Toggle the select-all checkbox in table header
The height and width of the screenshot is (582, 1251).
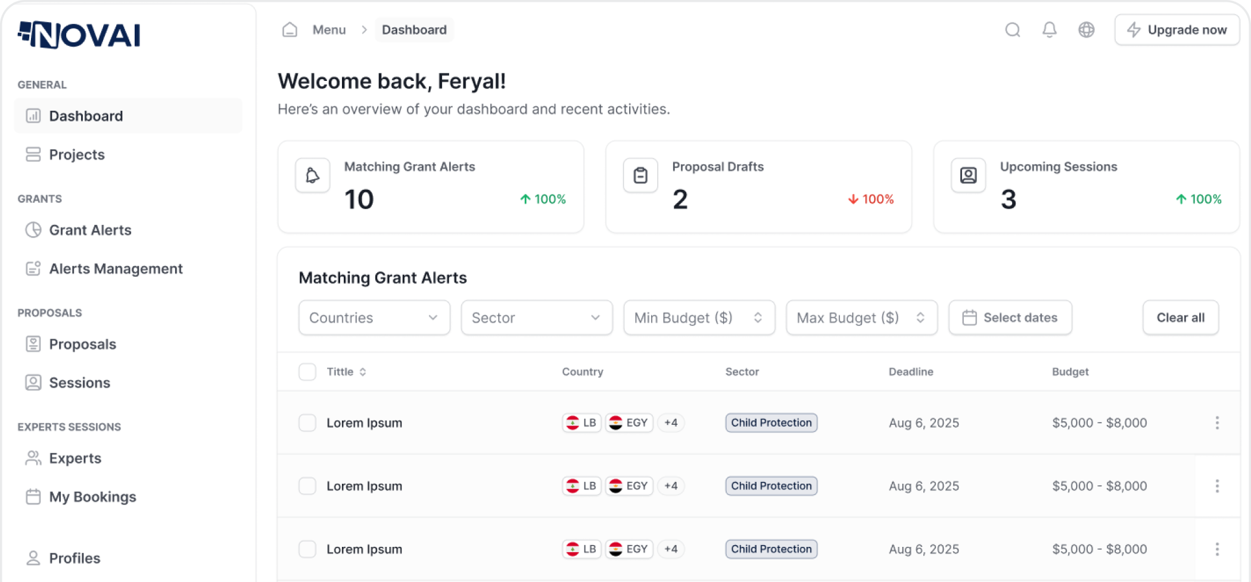(x=307, y=372)
